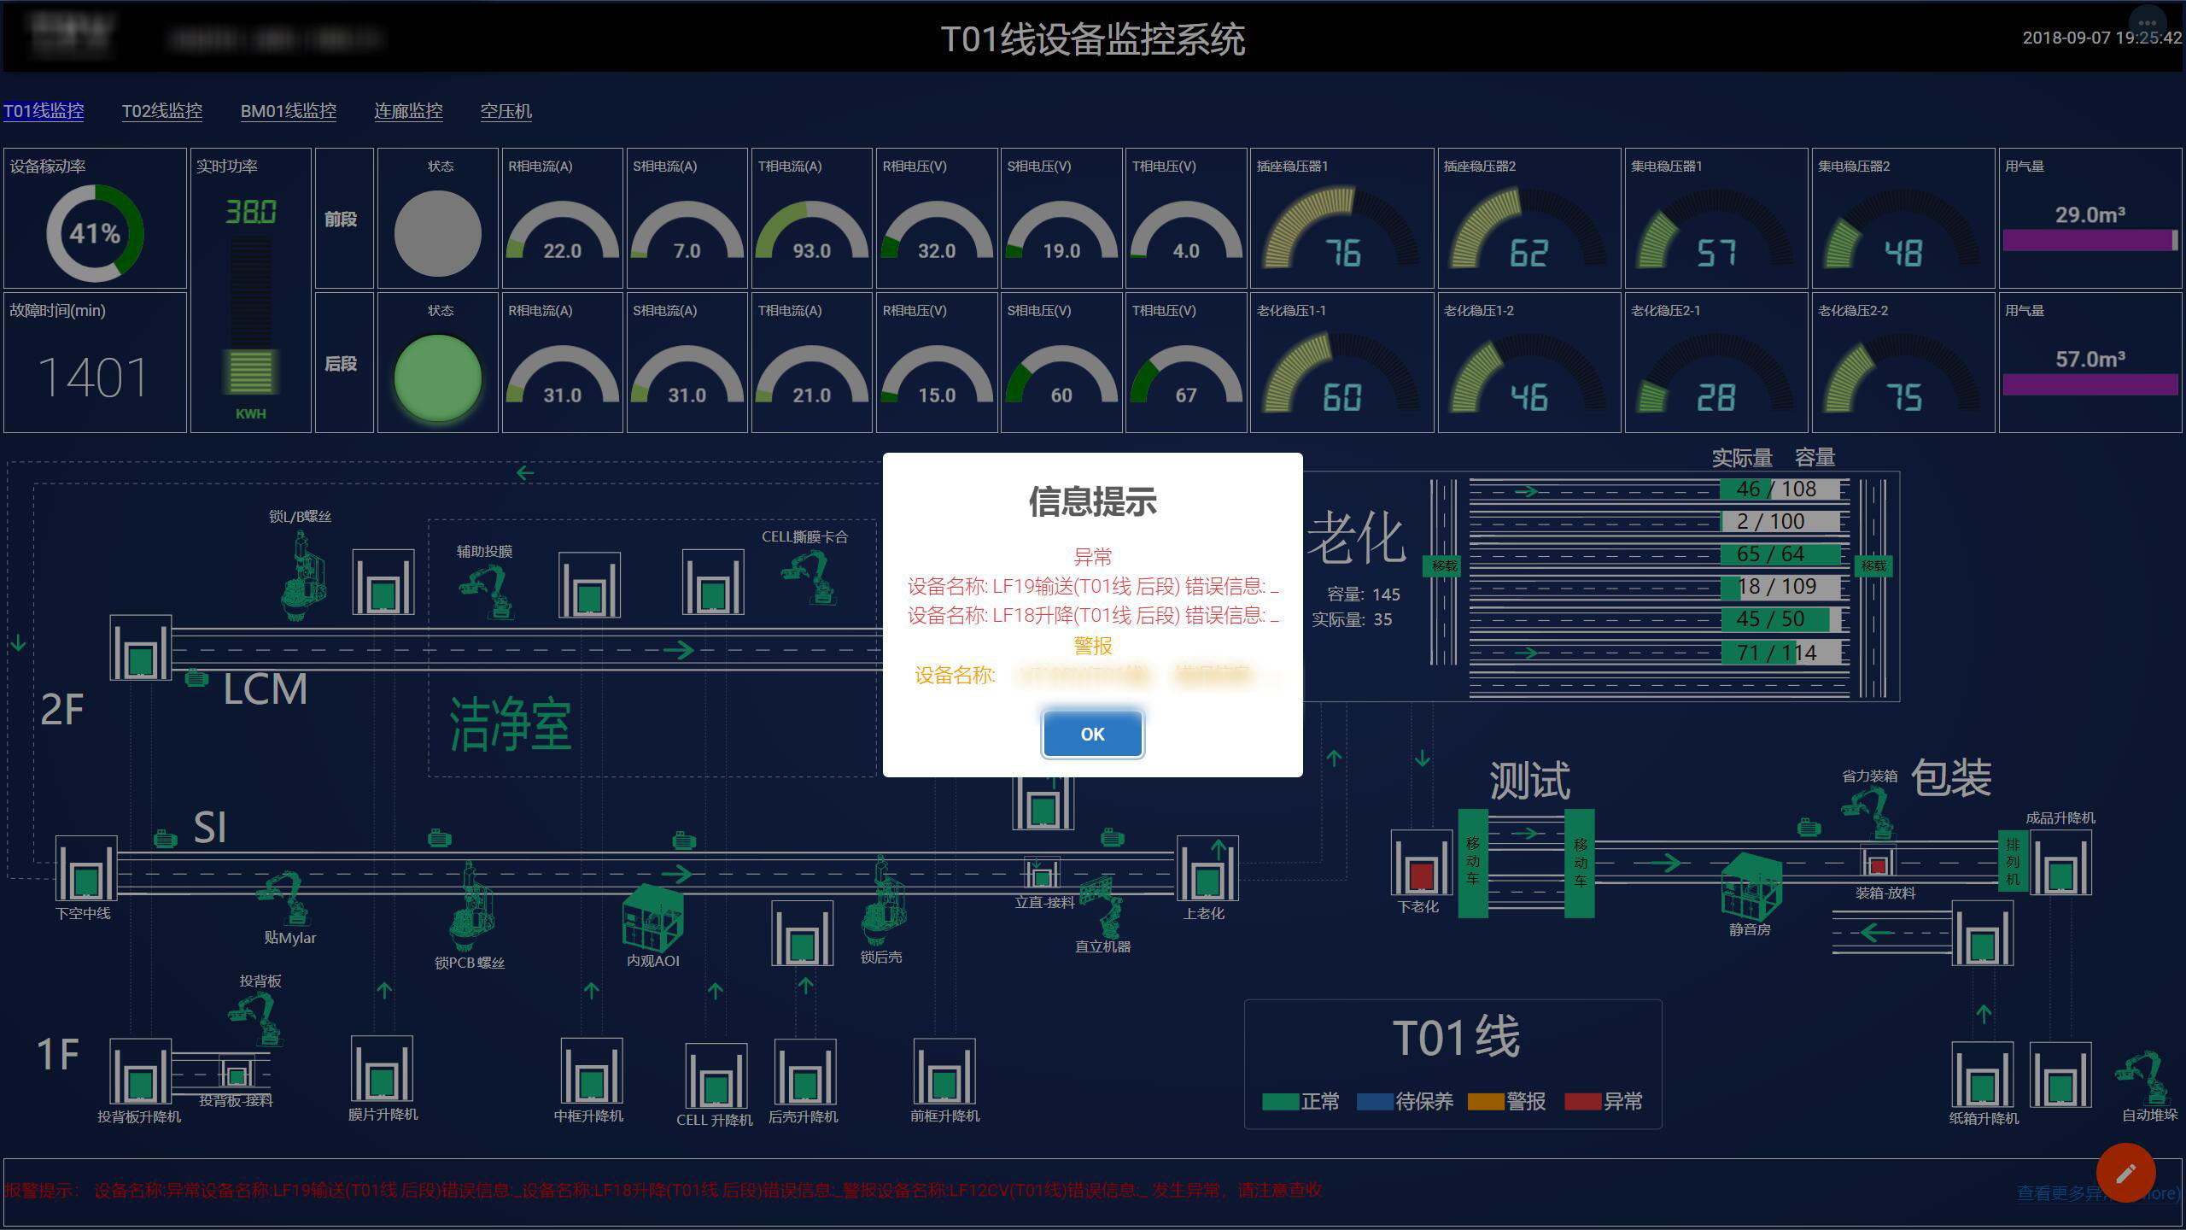Select the 静音房 machine icon
The width and height of the screenshot is (2186, 1230).
tap(1751, 885)
